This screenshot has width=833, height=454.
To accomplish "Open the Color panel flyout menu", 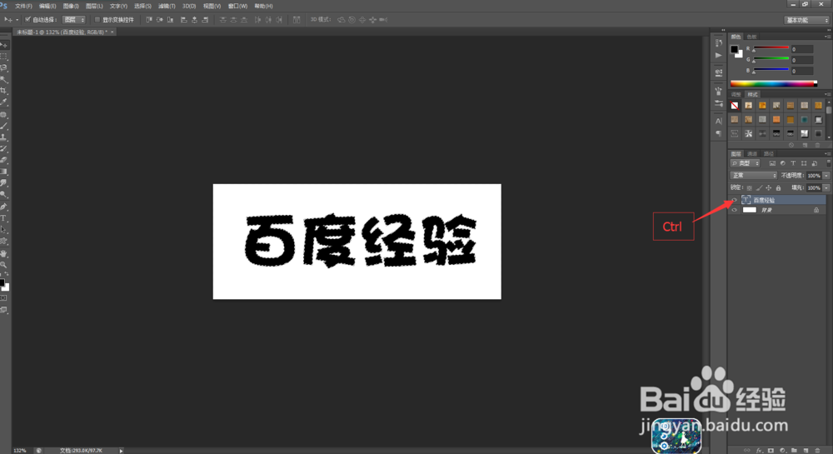I will coord(827,37).
